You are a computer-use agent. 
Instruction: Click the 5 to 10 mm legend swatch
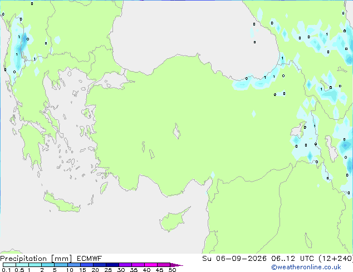(x=61, y=265)
